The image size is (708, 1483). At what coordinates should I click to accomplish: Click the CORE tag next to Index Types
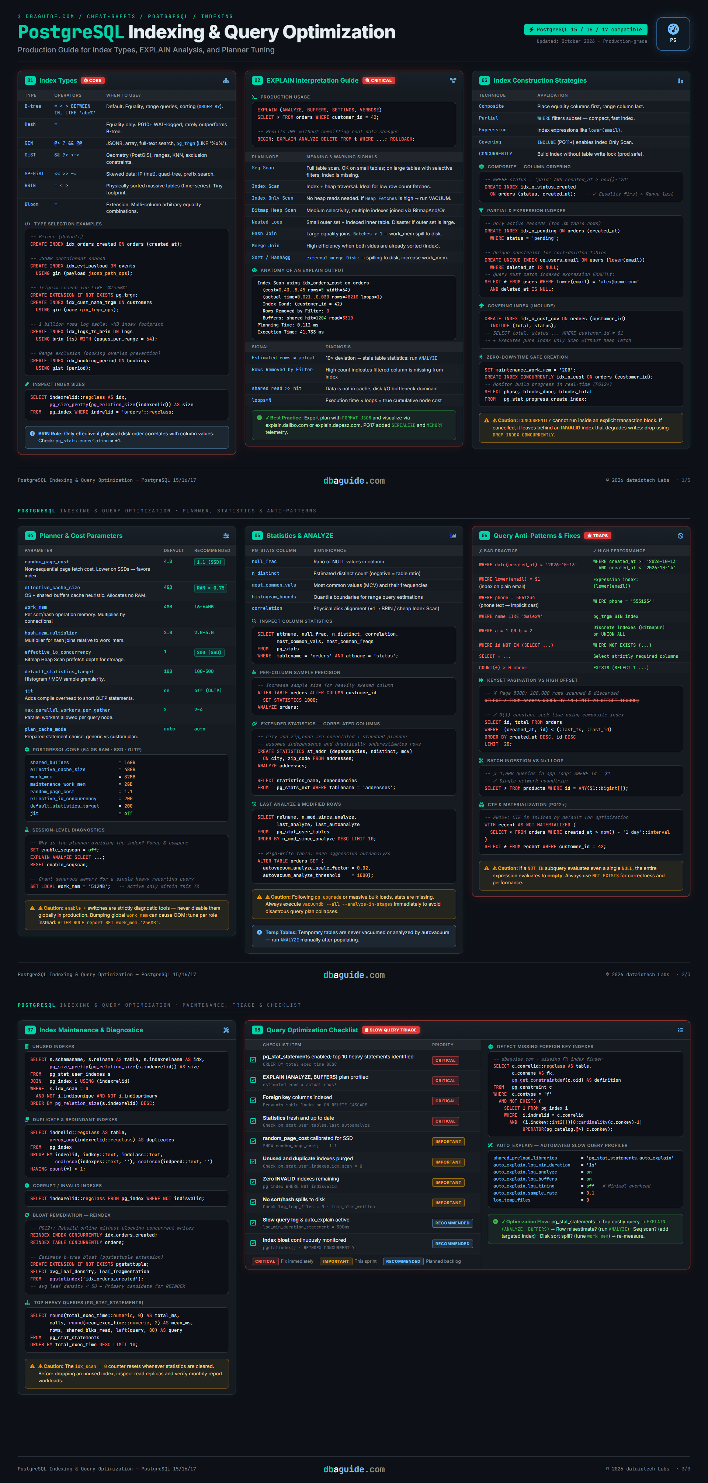[x=93, y=80]
